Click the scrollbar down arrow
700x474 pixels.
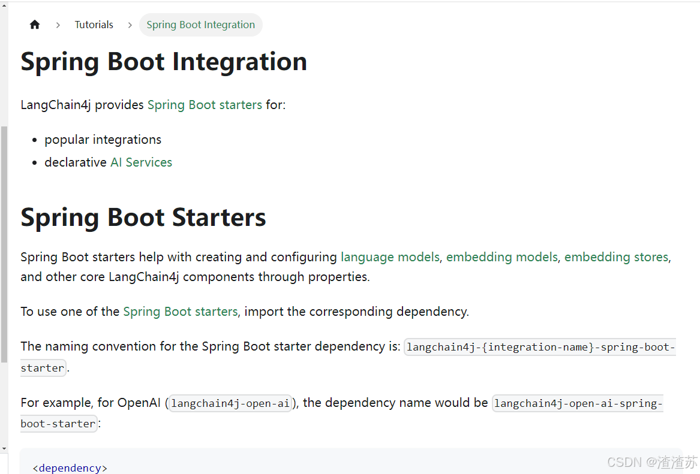pos(4,449)
